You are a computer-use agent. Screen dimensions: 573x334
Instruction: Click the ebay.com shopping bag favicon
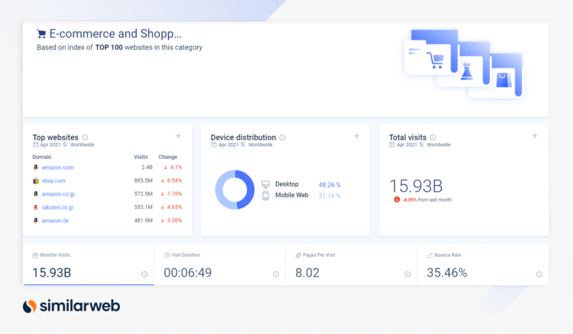coord(36,181)
